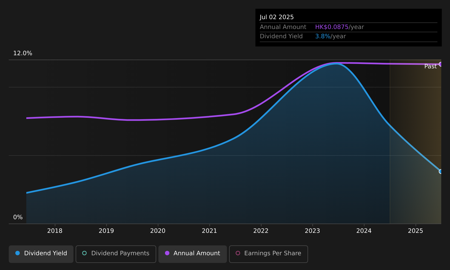Click the 0% y-axis label
This screenshot has width=450, height=270.
pos(18,217)
